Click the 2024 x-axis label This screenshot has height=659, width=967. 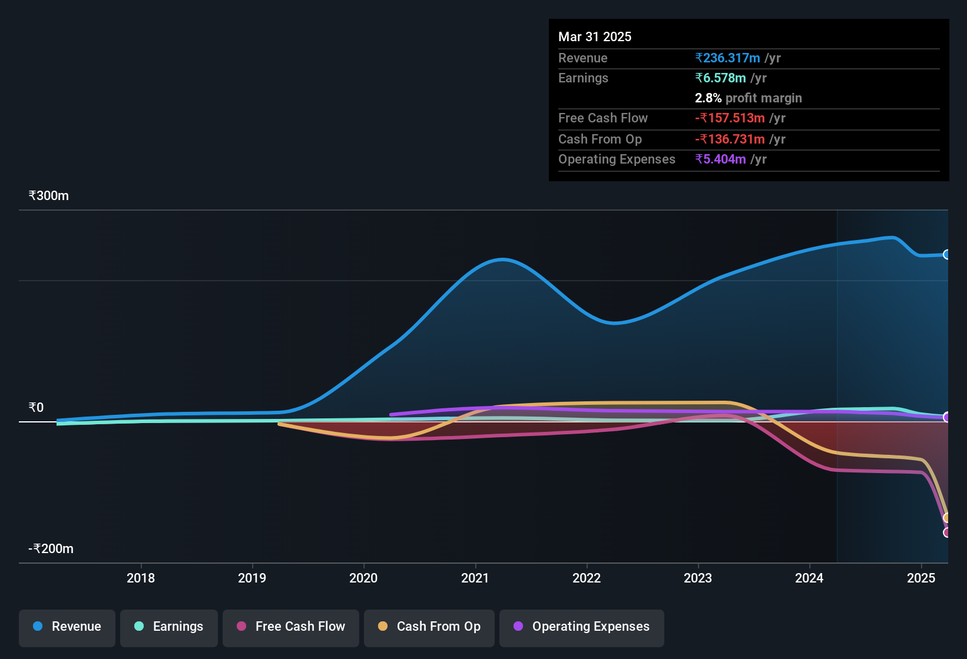[x=809, y=578]
